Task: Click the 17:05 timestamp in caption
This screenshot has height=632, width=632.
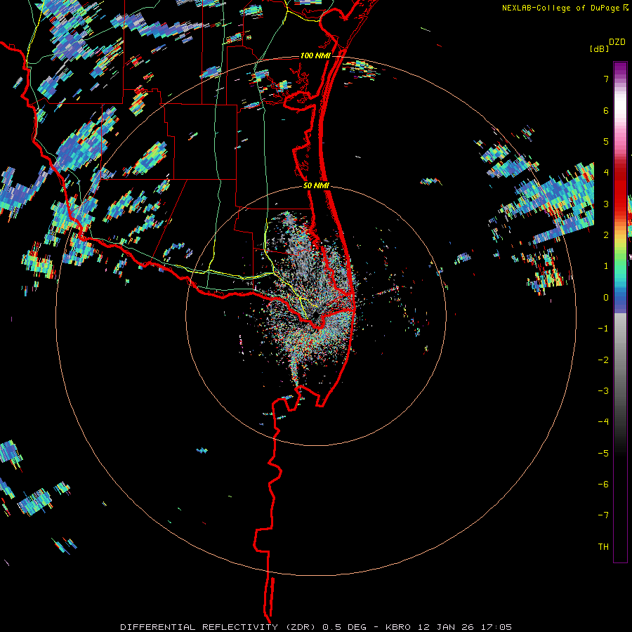Action: [x=496, y=627]
